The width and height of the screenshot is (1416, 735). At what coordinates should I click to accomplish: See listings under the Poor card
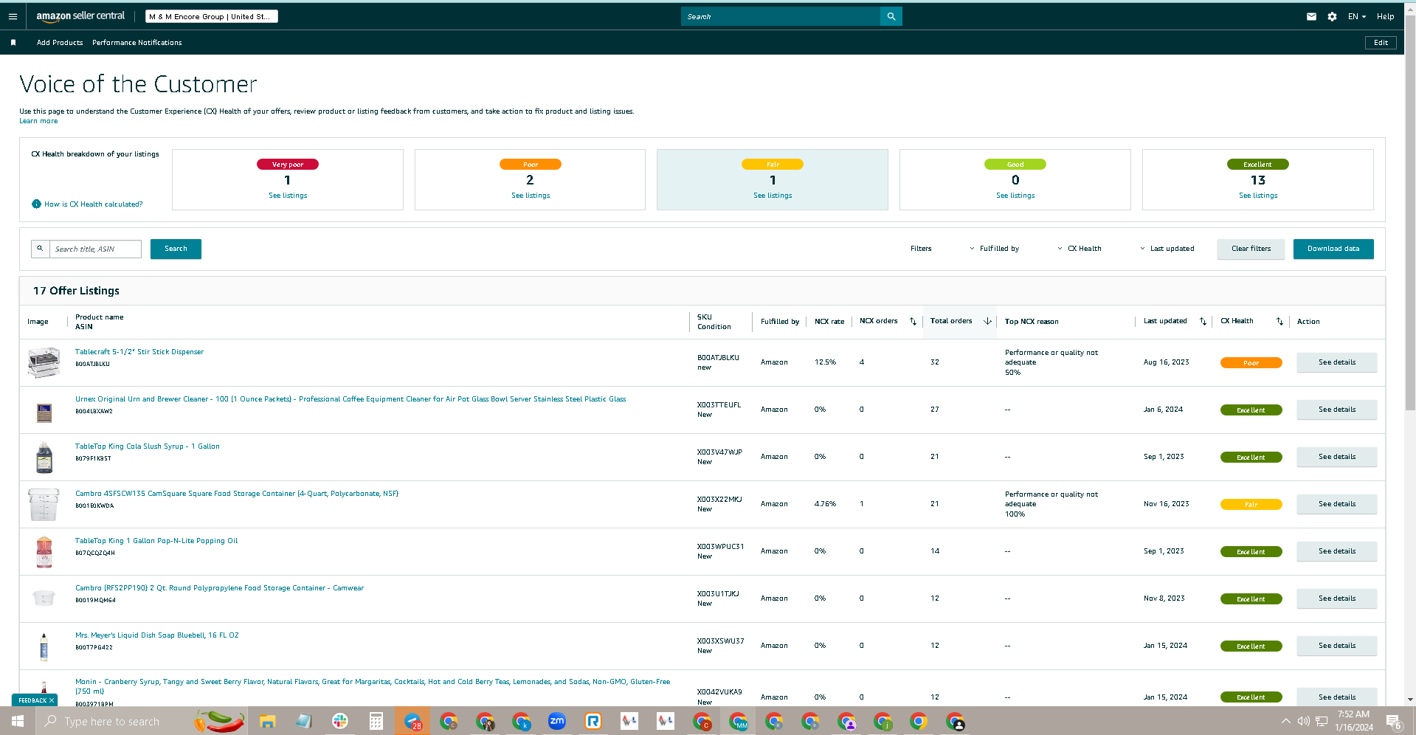pyautogui.click(x=531, y=196)
